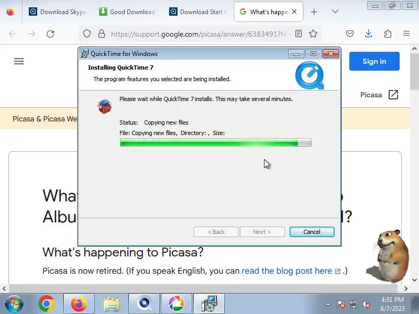The width and height of the screenshot is (419, 314).
Task: Reload the page with the refresh icon
Action: coord(50,34)
